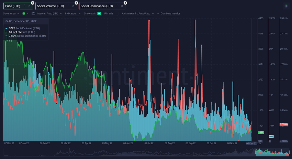Select the Price (ETH) metric tab

pyautogui.click(x=12, y=6)
